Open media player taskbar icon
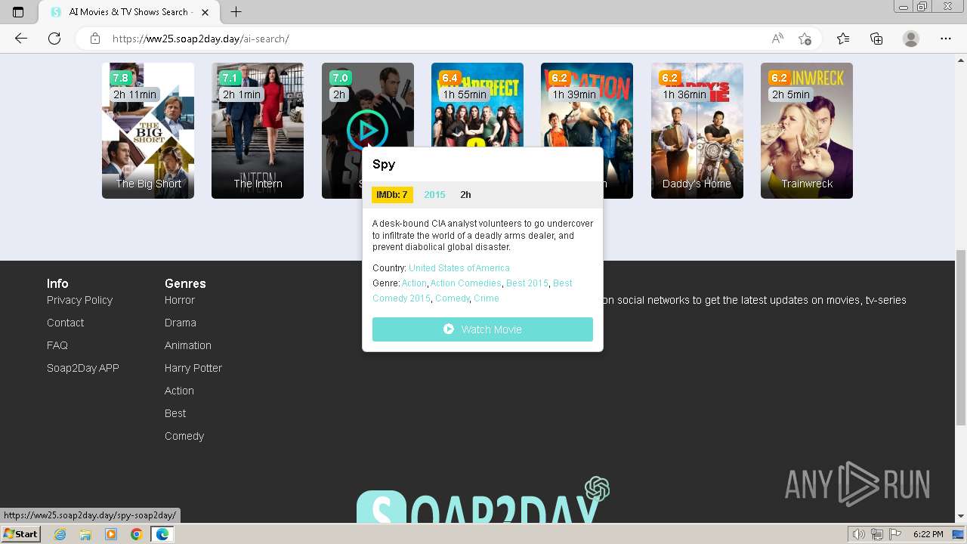 coord(111,534)
